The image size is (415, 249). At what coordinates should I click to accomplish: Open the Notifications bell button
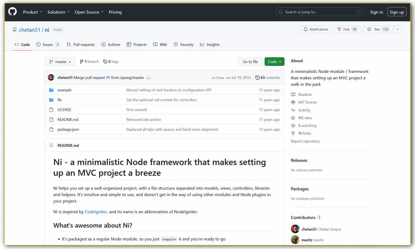tap(315, 29)
